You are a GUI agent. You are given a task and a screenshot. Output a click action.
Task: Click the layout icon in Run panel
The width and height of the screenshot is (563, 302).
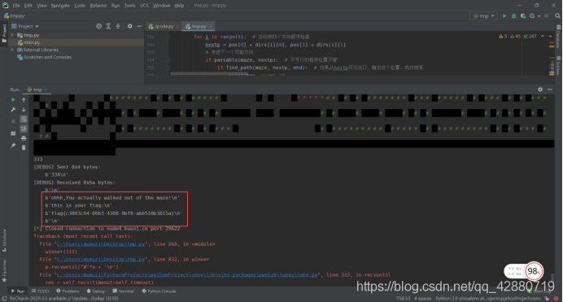click(x=13, y=133)
